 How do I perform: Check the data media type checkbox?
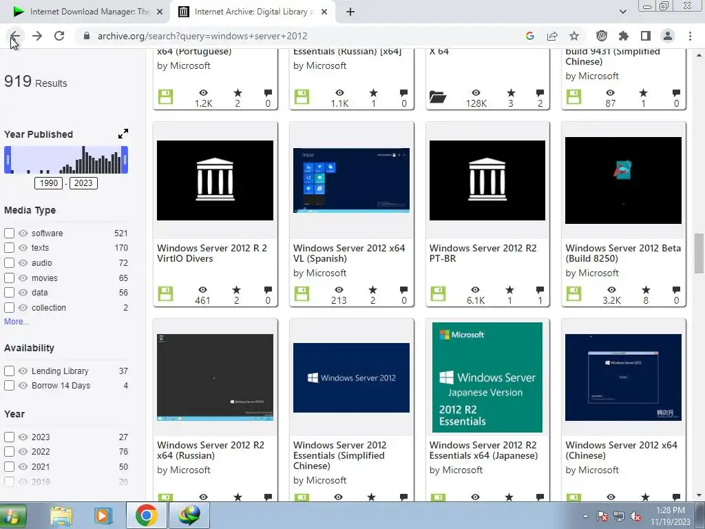(9, 292)
